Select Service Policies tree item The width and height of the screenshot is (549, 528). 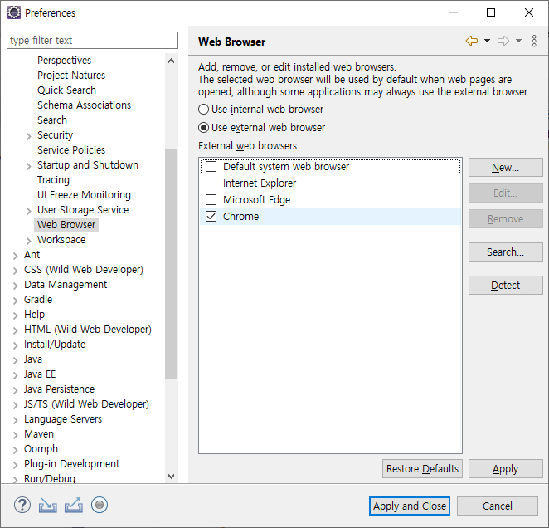pos(71,150)
